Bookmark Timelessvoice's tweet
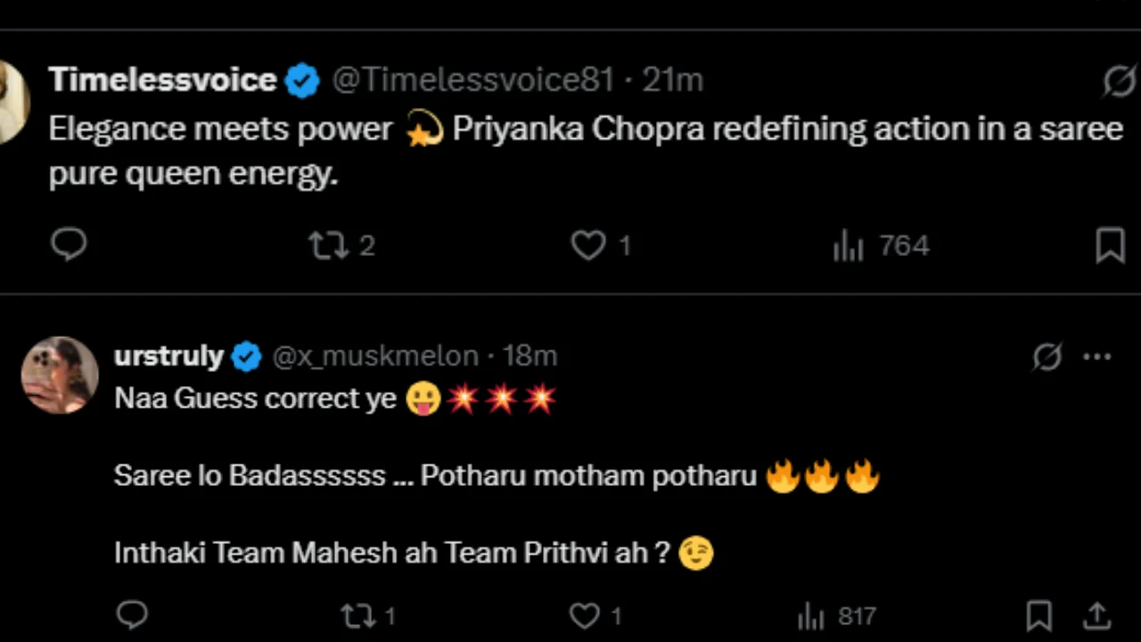 pyautogui.click(x=1111, y=245)
